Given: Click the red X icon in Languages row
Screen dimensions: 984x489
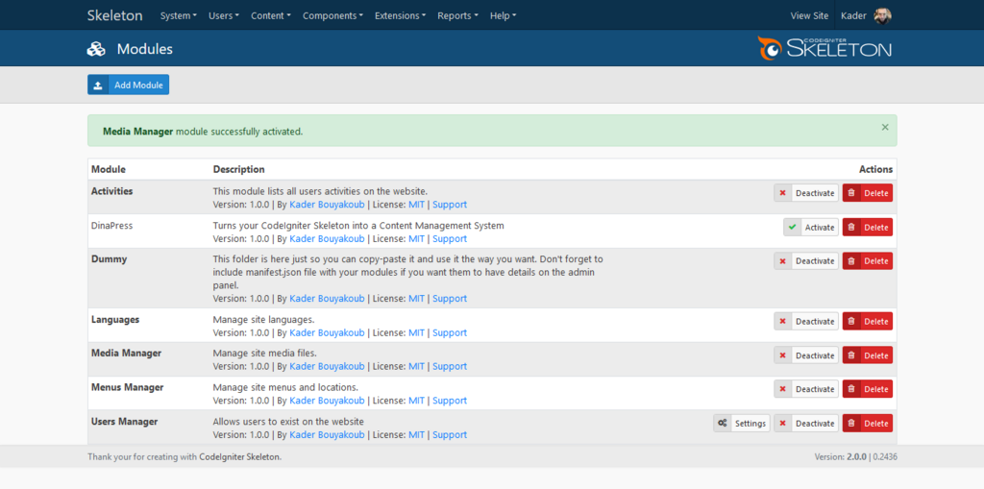Looking at the screenshot, I should (782, 322).
